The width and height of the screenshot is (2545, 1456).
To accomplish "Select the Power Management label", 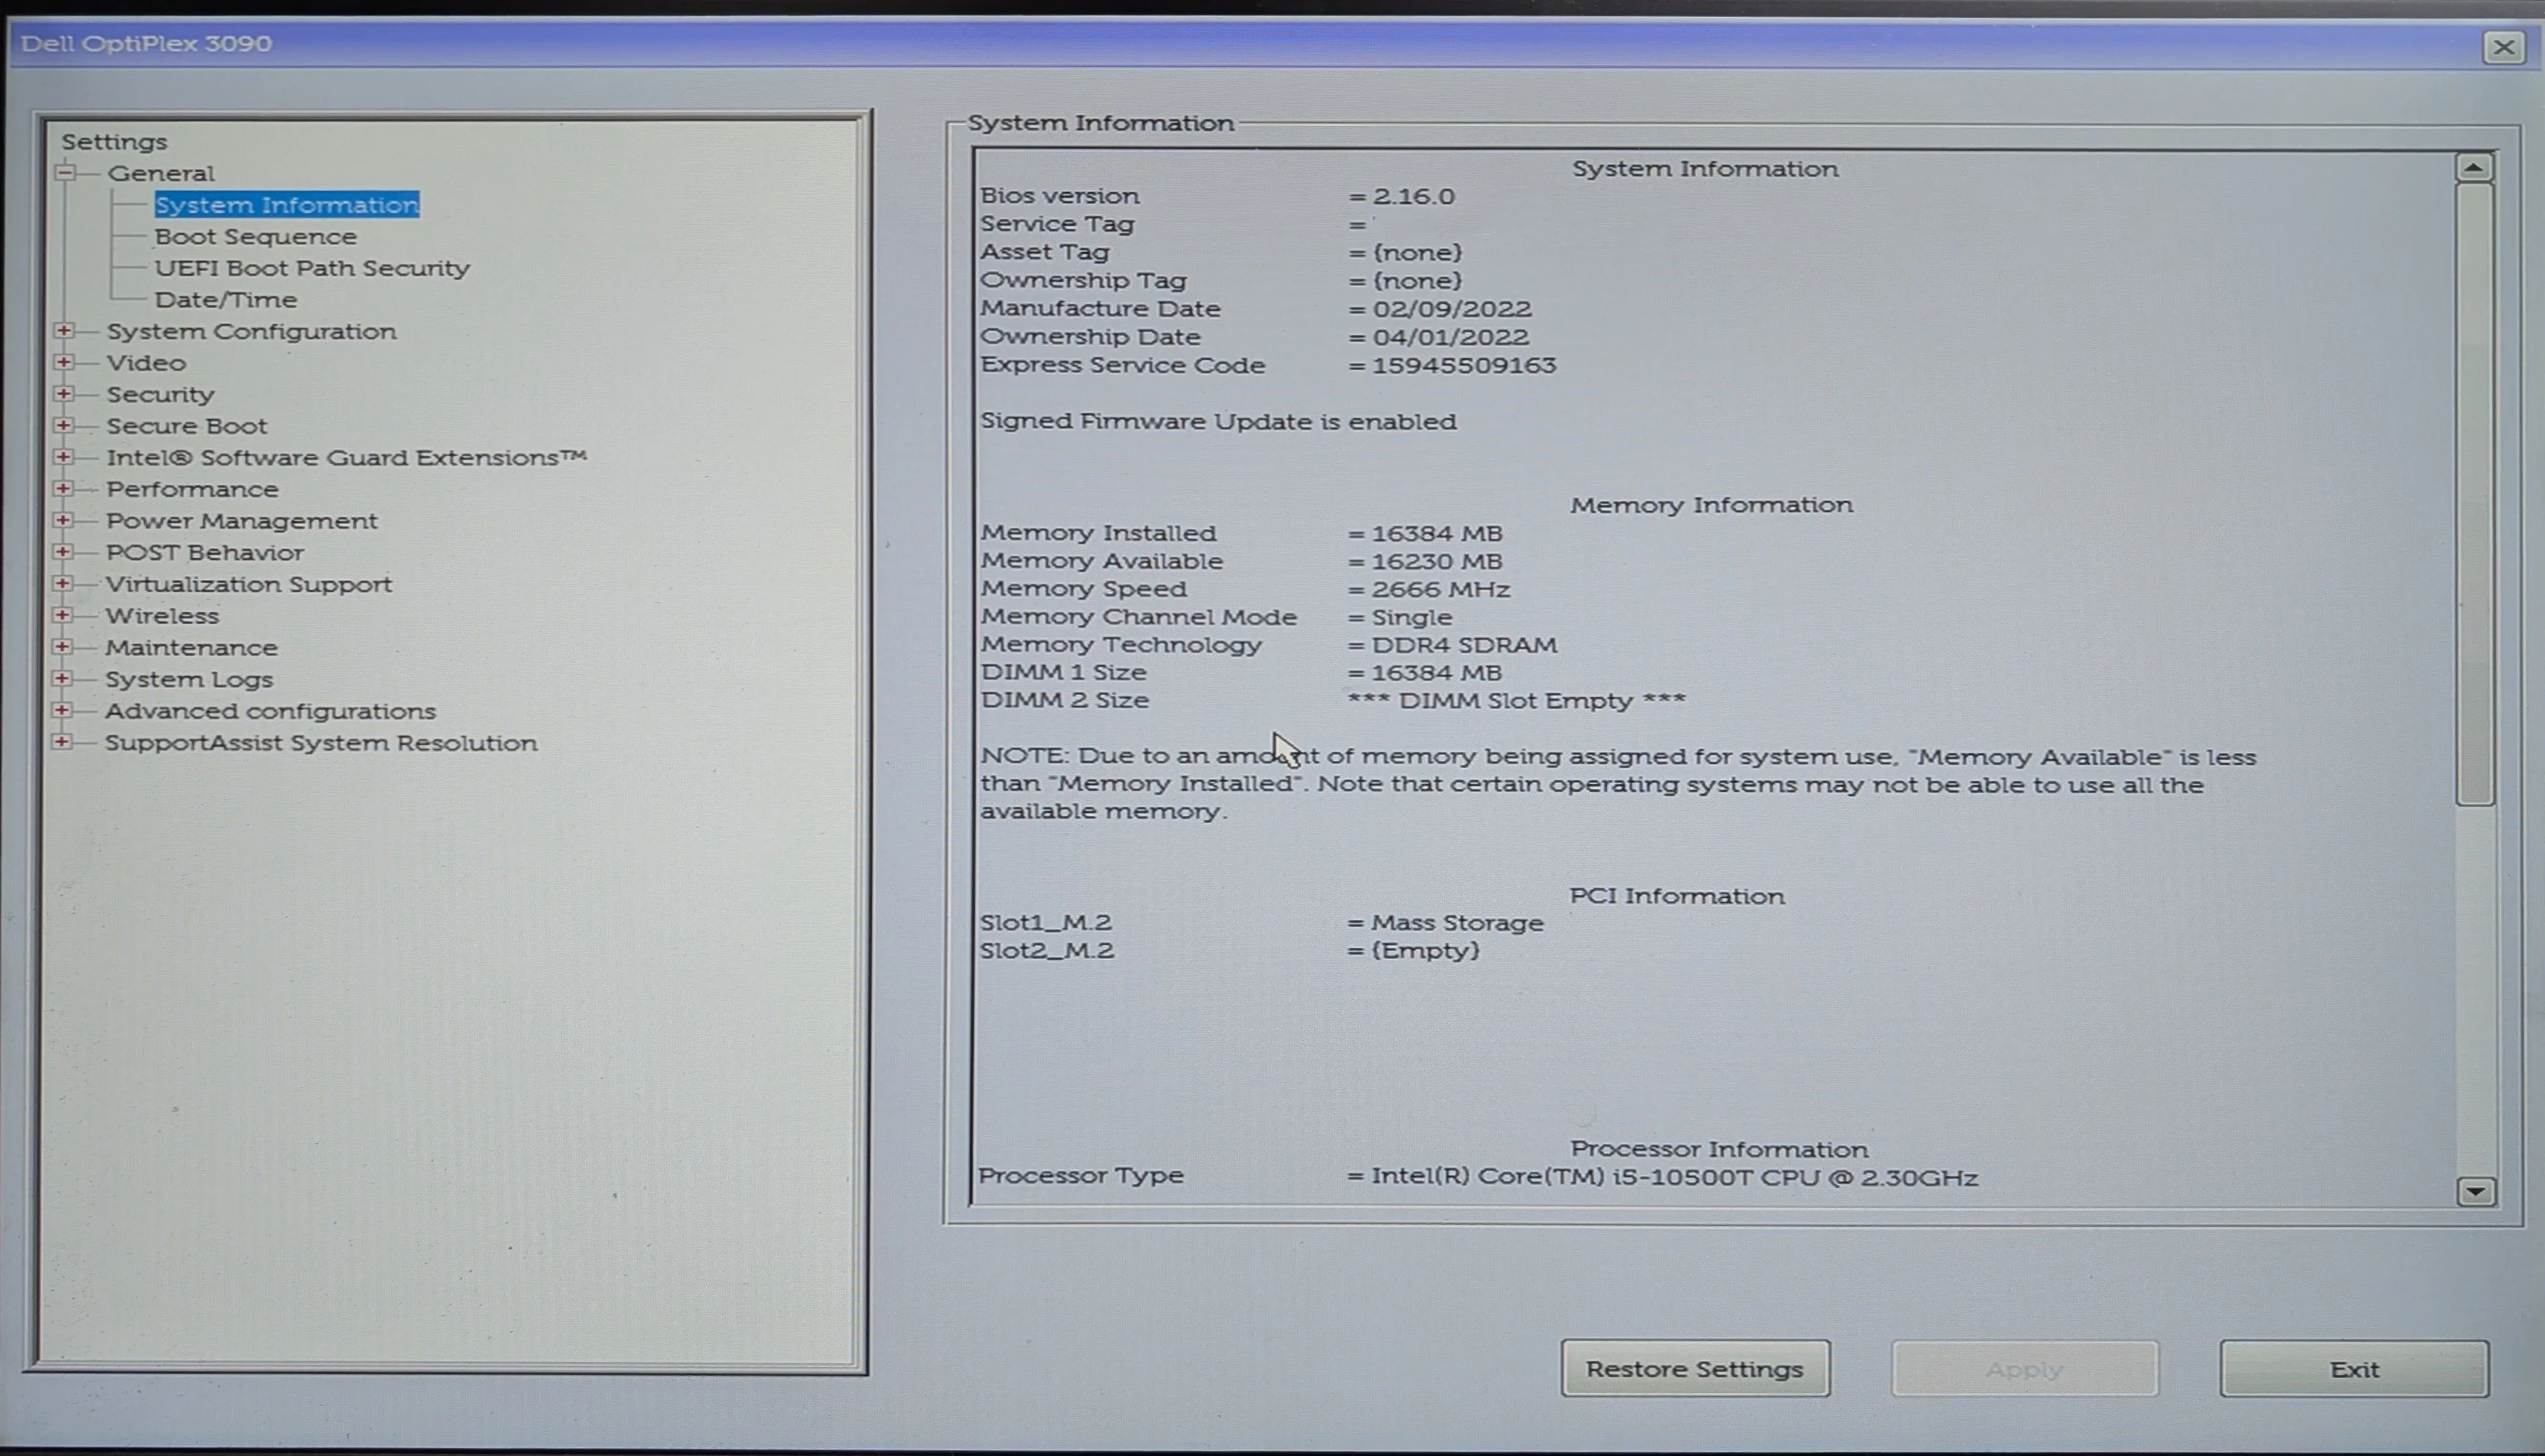I will (x=242, y=521).
